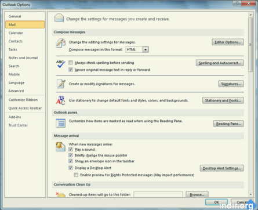
Task: Click the dialog Help question-mark button
Action: [x=237, y=3]
